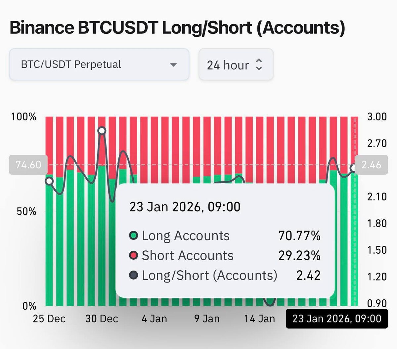Open the 24 hour interval selector
Image resolution: width=397 pixels, height=349 pixels.
tap(235, 65)
